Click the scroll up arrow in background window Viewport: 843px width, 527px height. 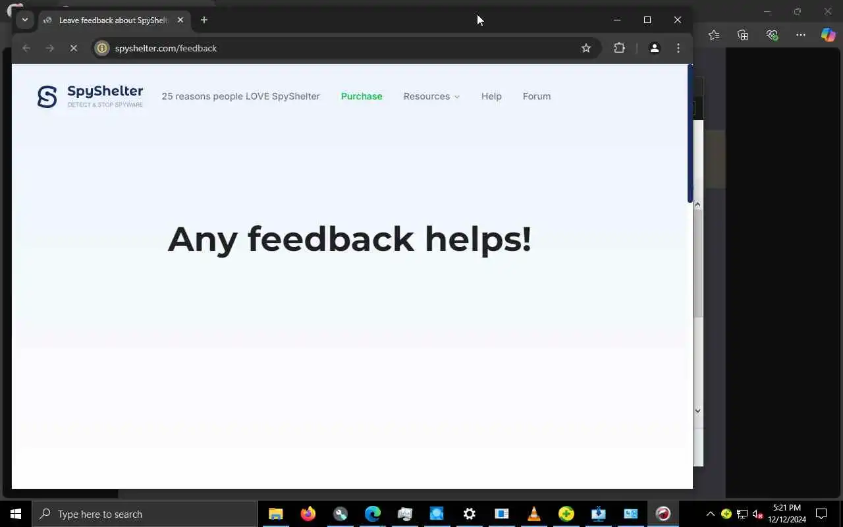tap(698, 204)
